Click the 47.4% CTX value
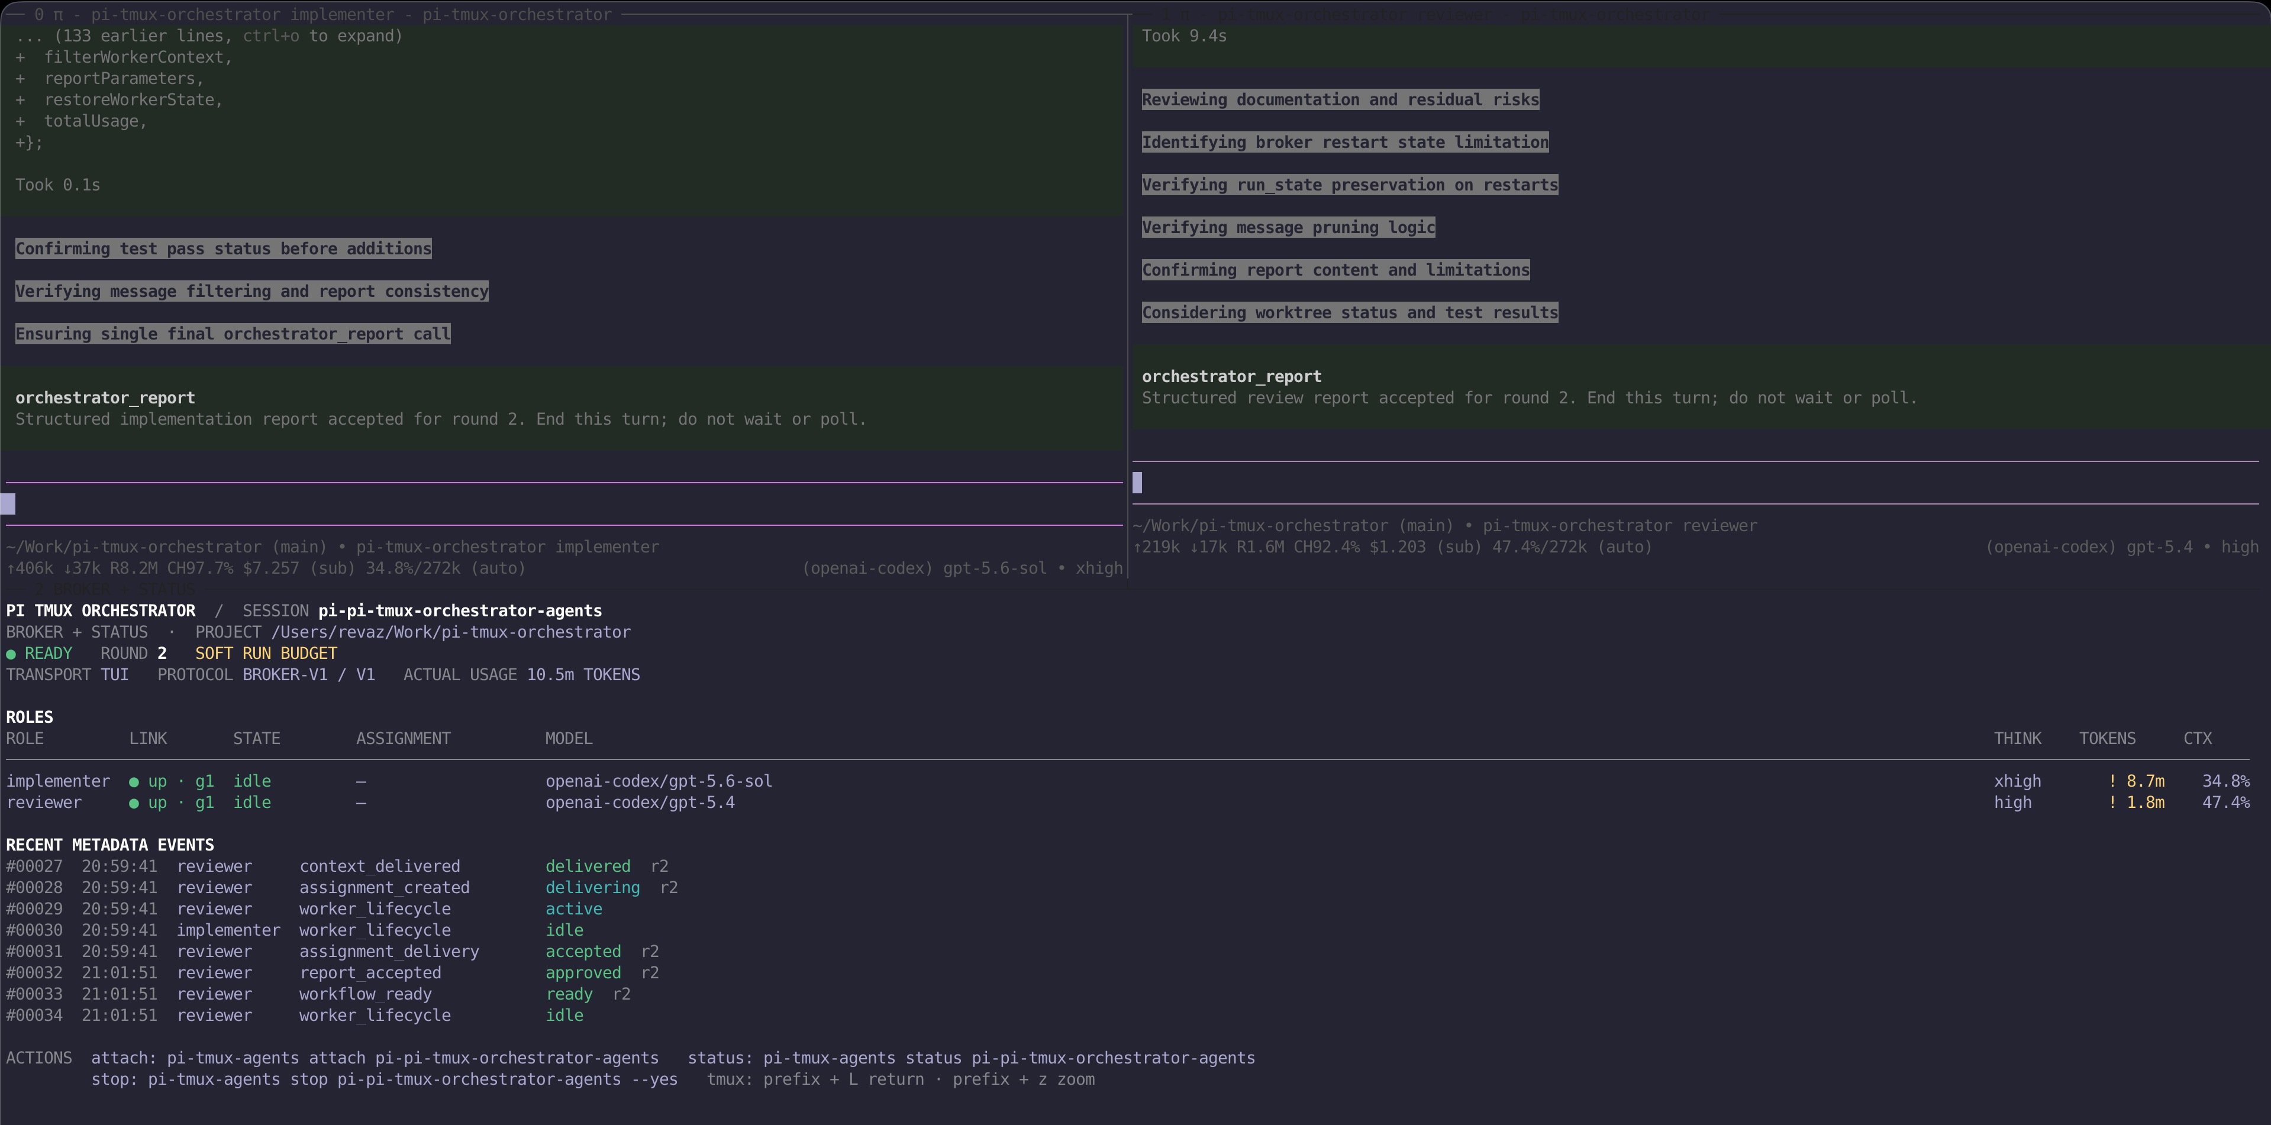 pyautogui.click(x=2225, y=803)
